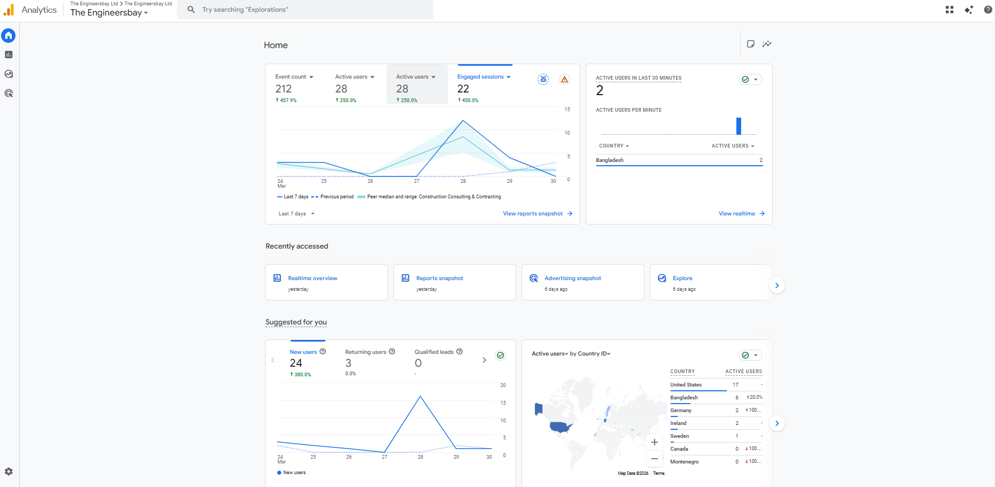Zoom out on the country map
Screen dimensions: 995x487
(x=655, y=459)
